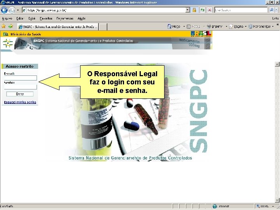
Task: Focus the Live Search box
Action: 241,10
